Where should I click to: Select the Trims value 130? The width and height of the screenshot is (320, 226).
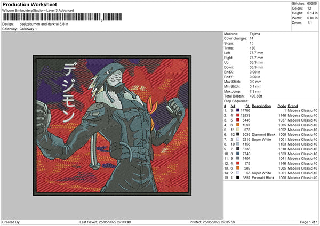click(252, 48)
